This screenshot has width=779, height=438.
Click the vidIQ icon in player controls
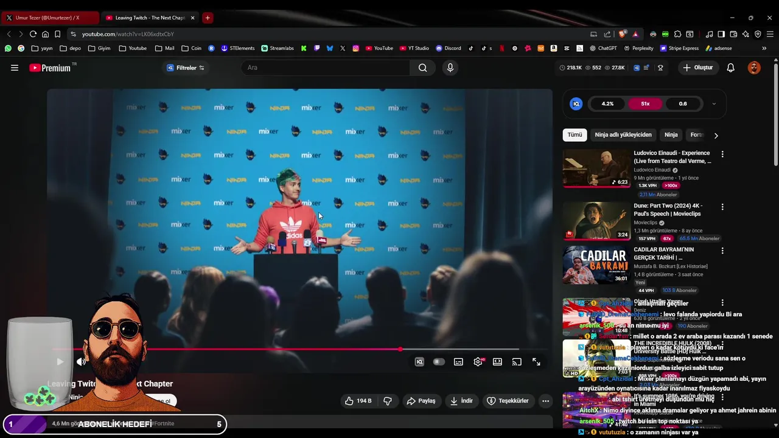[x=419, y=362]
